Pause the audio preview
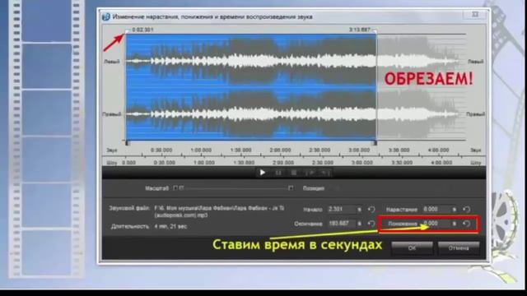The width and height of the screenshot is (527, 296). click(x=278, y=173)
